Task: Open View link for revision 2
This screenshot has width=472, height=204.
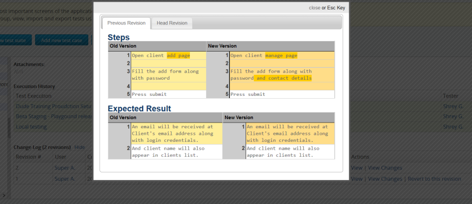Action: click(356, 167)
